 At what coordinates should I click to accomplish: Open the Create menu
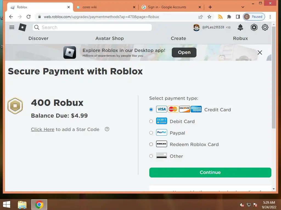click(178, 38)
